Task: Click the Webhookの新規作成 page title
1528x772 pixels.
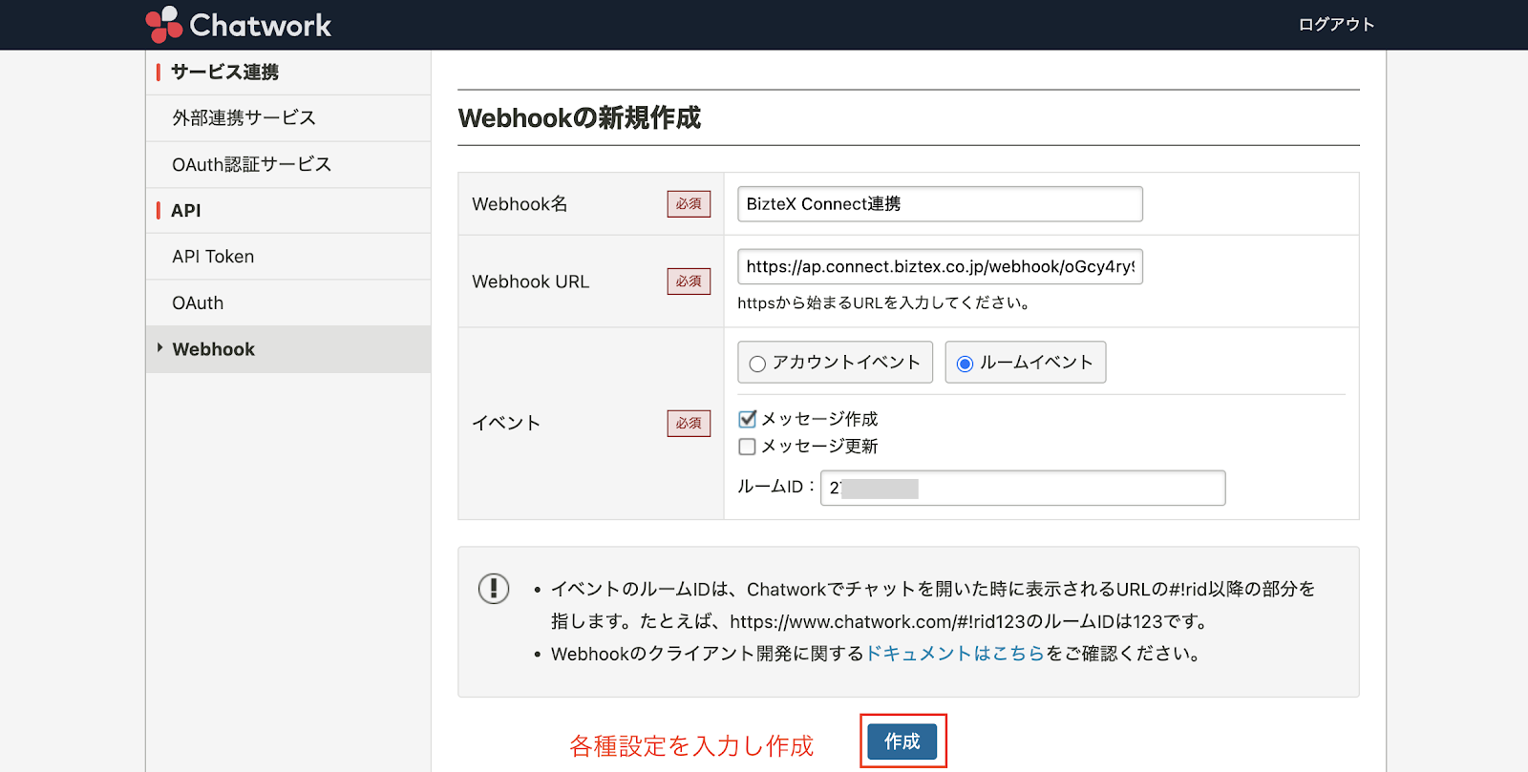Action: [579, 118]
